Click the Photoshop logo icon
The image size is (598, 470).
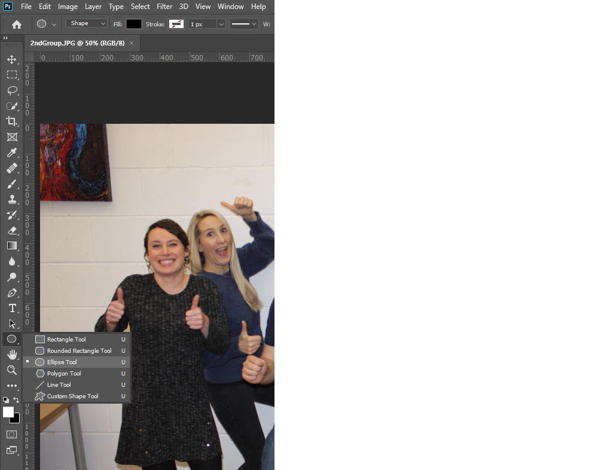point(8,7)
